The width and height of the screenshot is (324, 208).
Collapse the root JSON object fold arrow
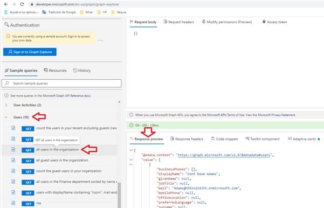131,150
